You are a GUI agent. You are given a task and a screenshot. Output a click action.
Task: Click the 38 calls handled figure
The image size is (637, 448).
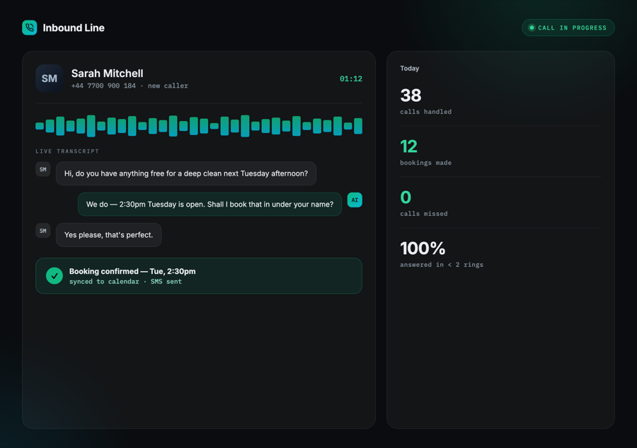pos(411,96)
